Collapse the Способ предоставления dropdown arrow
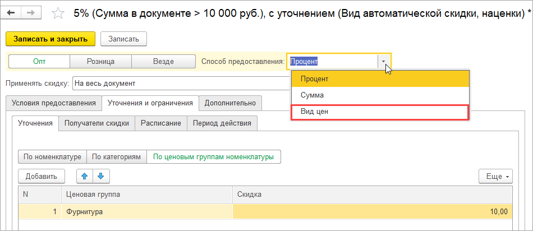This screenshot has height=231, width=533. (384, 62)
